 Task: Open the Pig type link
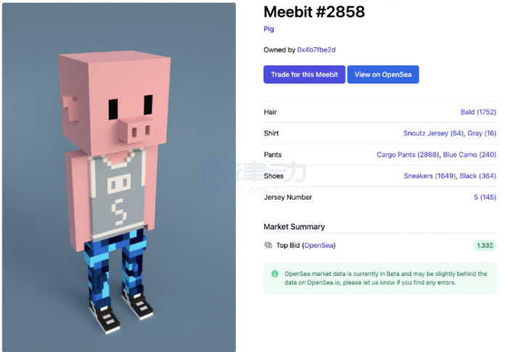point(269,29)
